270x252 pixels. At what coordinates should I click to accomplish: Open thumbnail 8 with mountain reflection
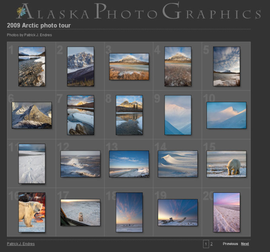point(129,115)
